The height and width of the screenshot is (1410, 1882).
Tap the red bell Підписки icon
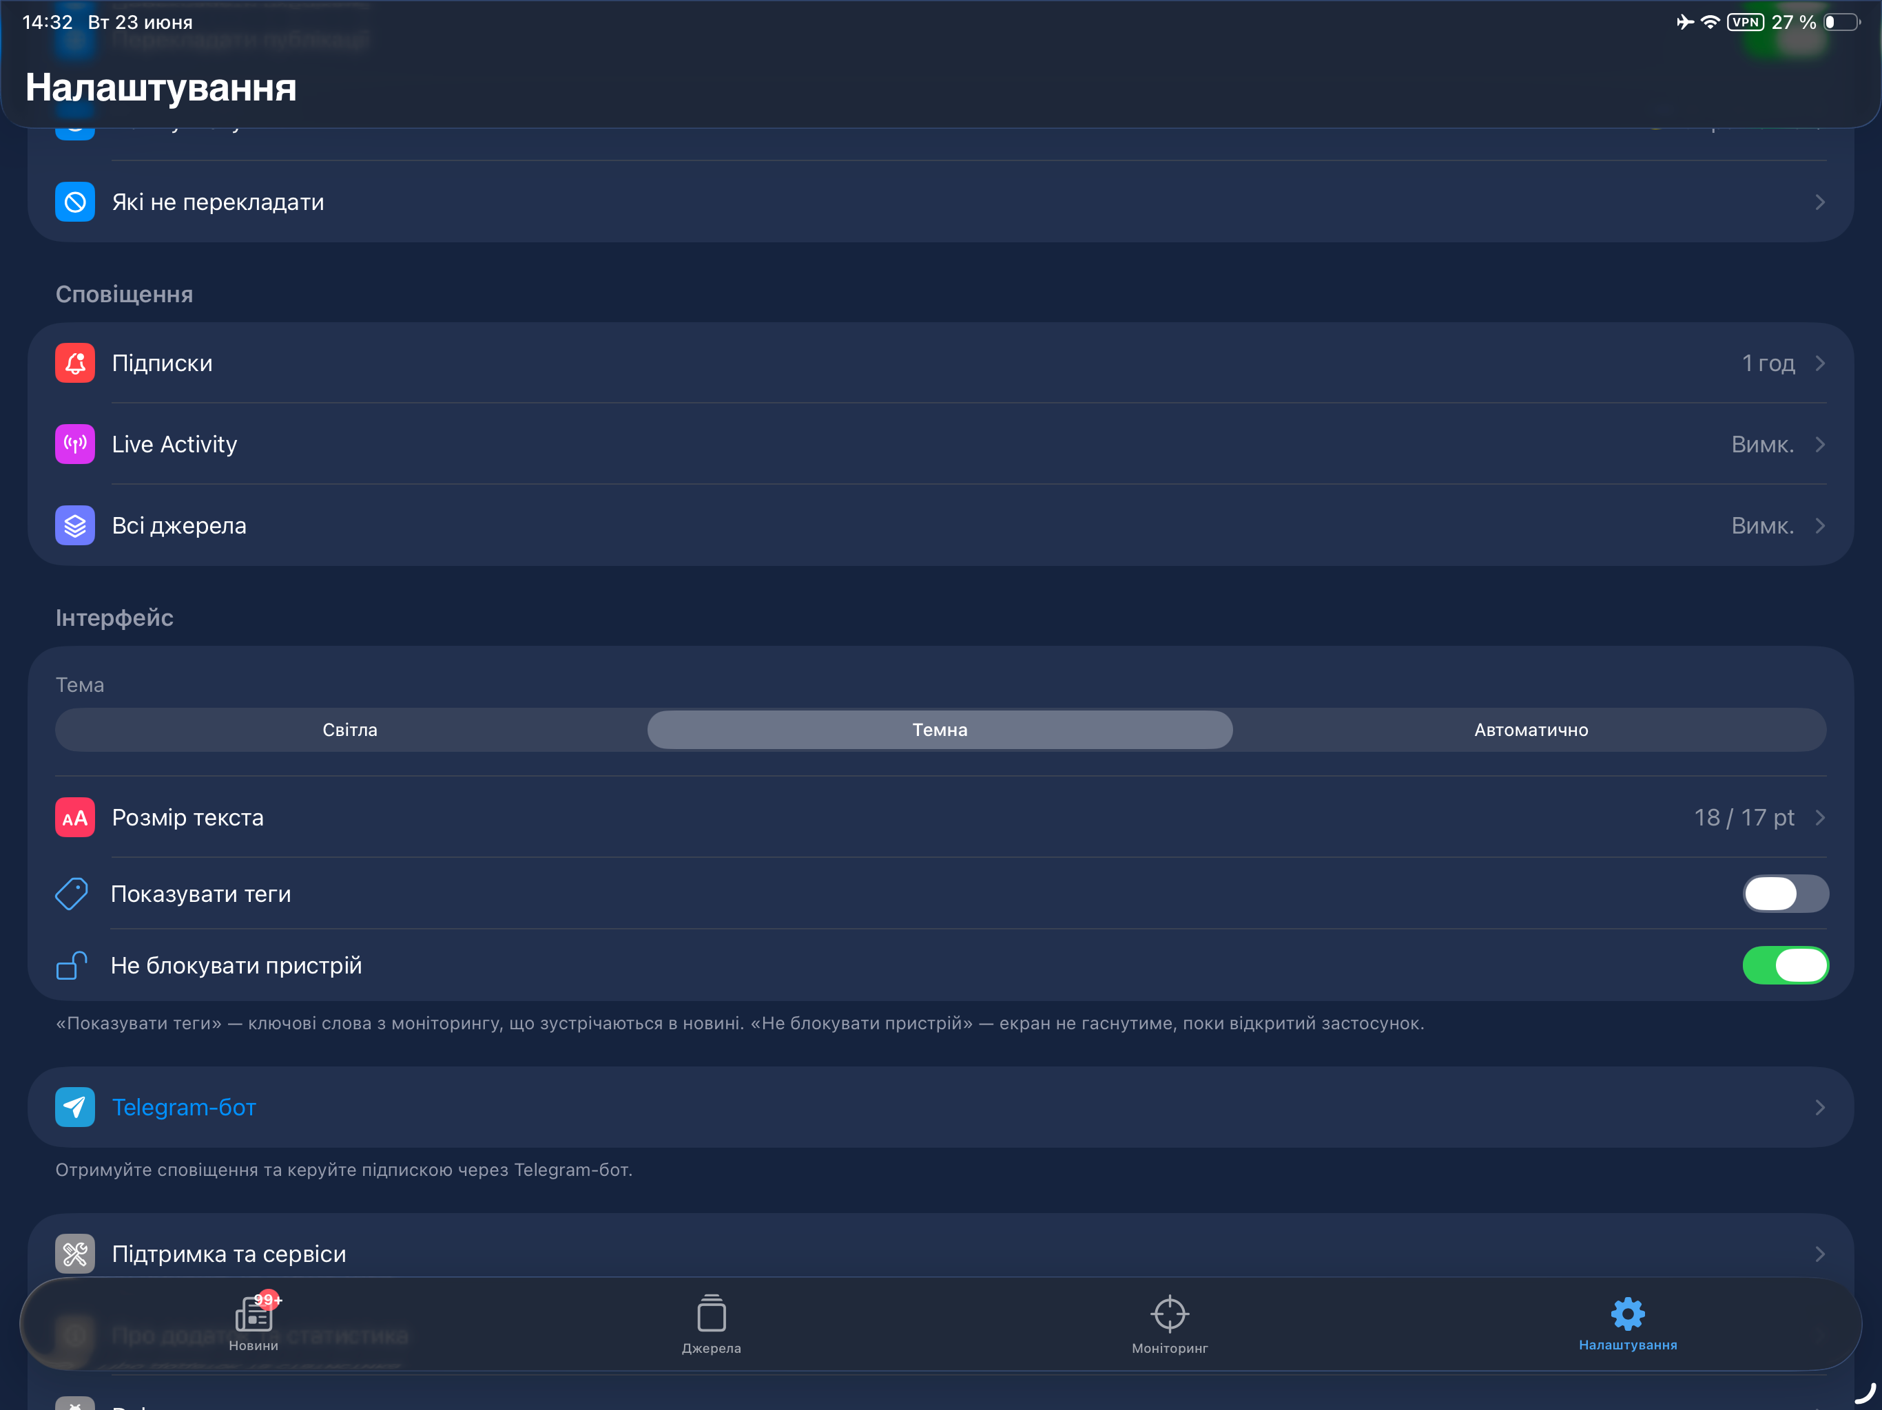(x=75, y=363)
